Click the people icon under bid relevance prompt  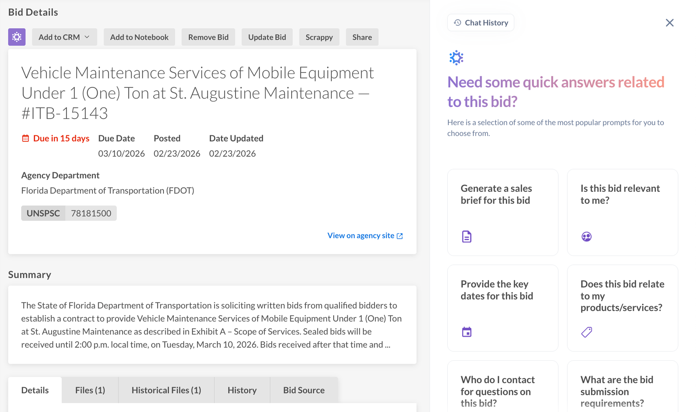(x=586, y=237)
